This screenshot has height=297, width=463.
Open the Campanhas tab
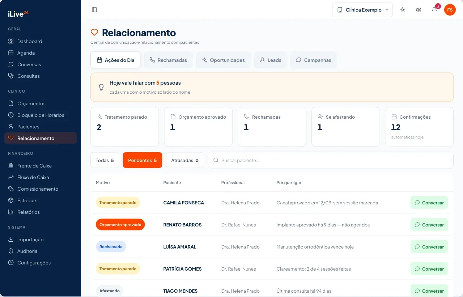click(x=313, y=60)
